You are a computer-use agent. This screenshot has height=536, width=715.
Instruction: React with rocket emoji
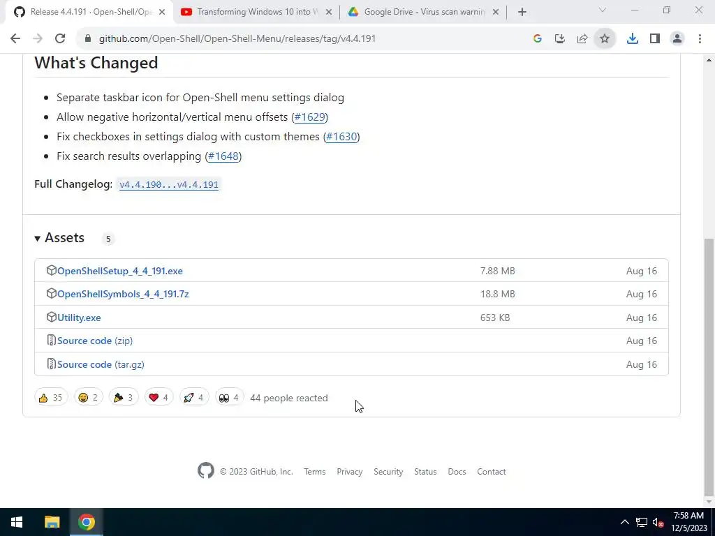[194, 397]
